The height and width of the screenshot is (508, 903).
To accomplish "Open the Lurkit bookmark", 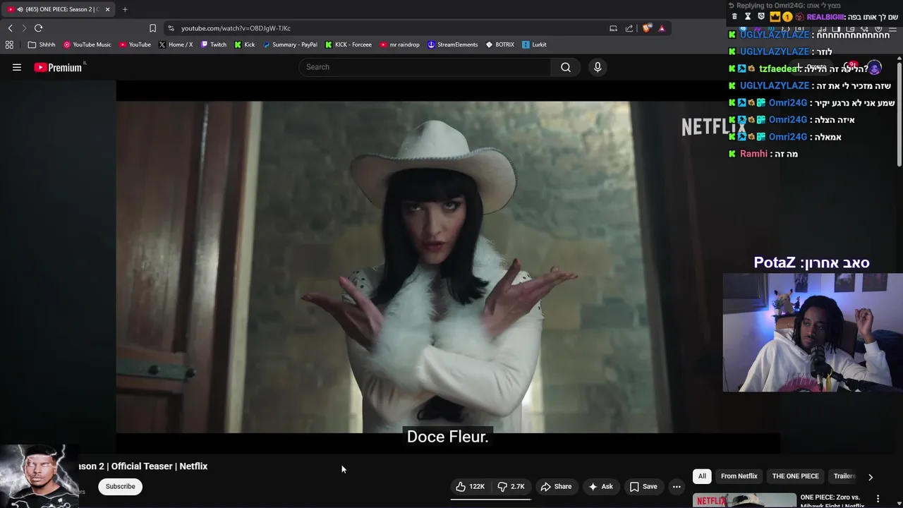I will pyautogui.click(x=534, y=44).
